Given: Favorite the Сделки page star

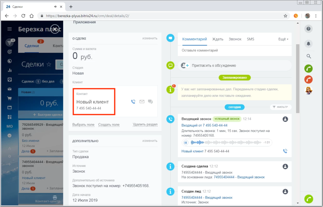Looking at the screenshot, I should click(x=49, y=65).
